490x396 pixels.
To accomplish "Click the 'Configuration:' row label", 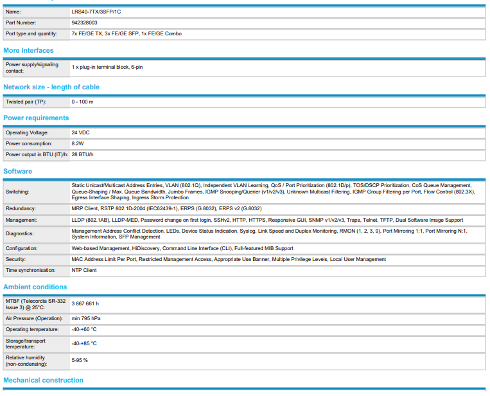I will [22, 248].
